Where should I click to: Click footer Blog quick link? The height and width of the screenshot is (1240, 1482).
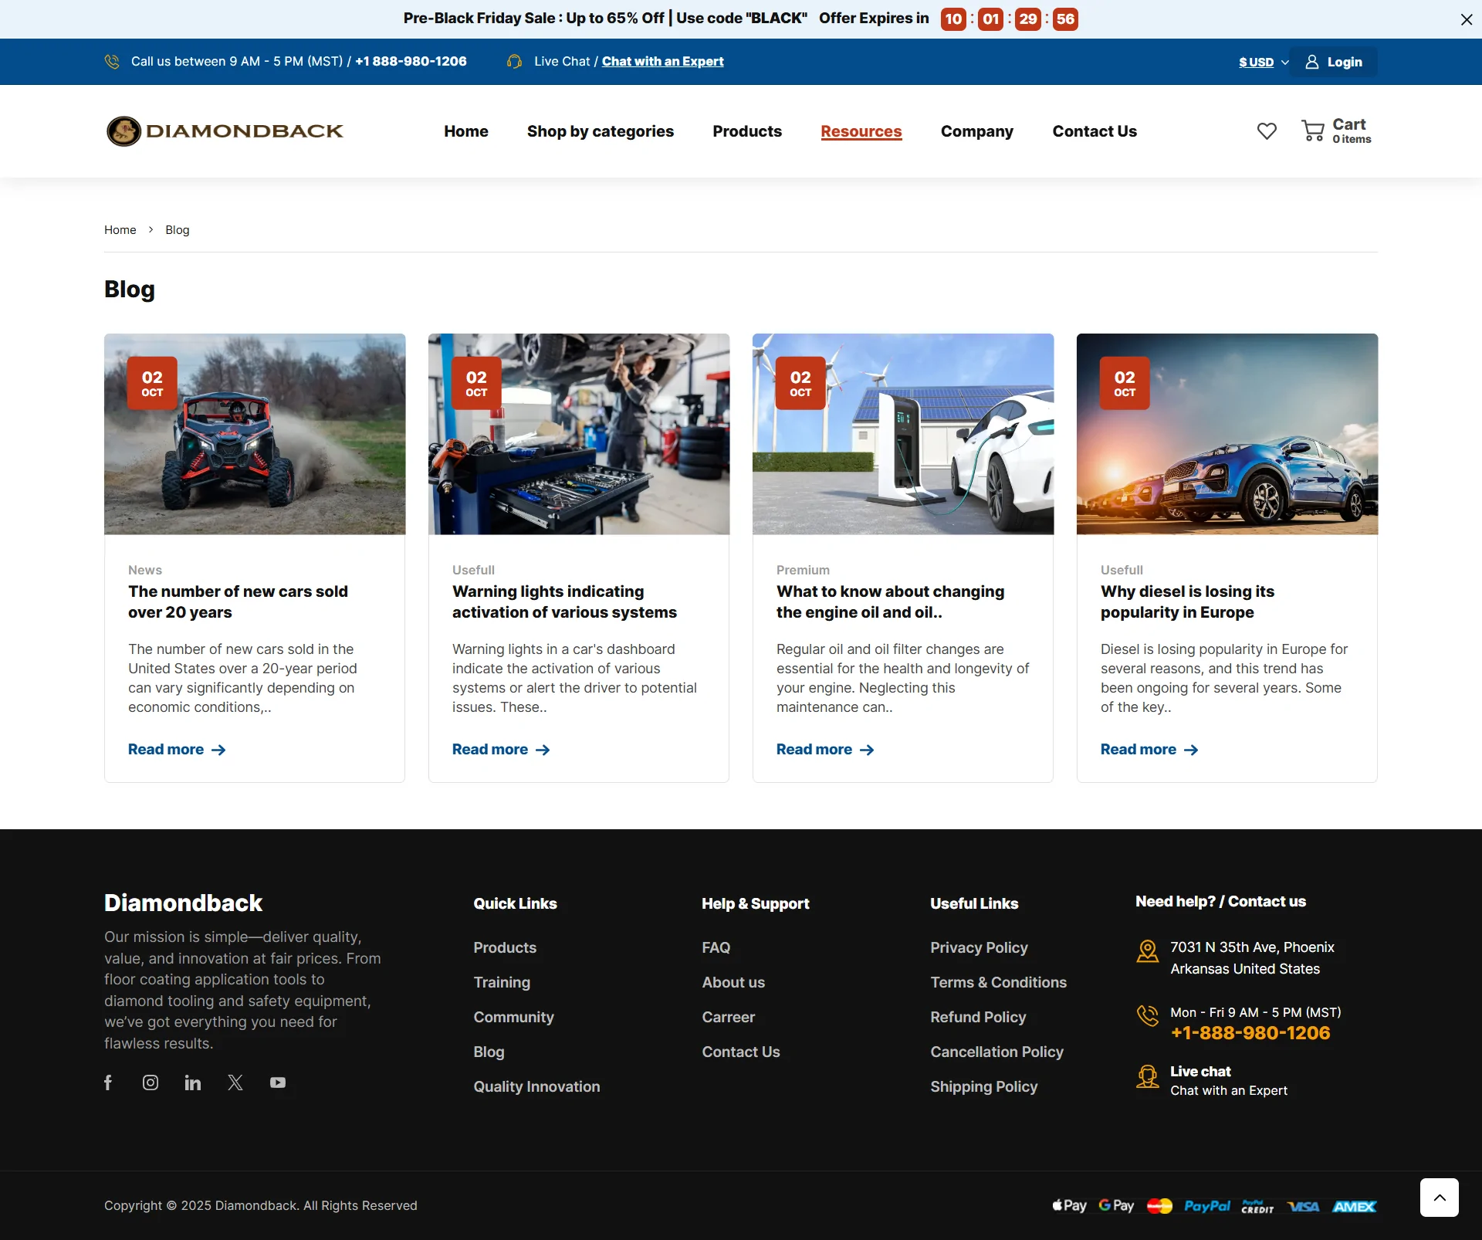(489, 1052)
